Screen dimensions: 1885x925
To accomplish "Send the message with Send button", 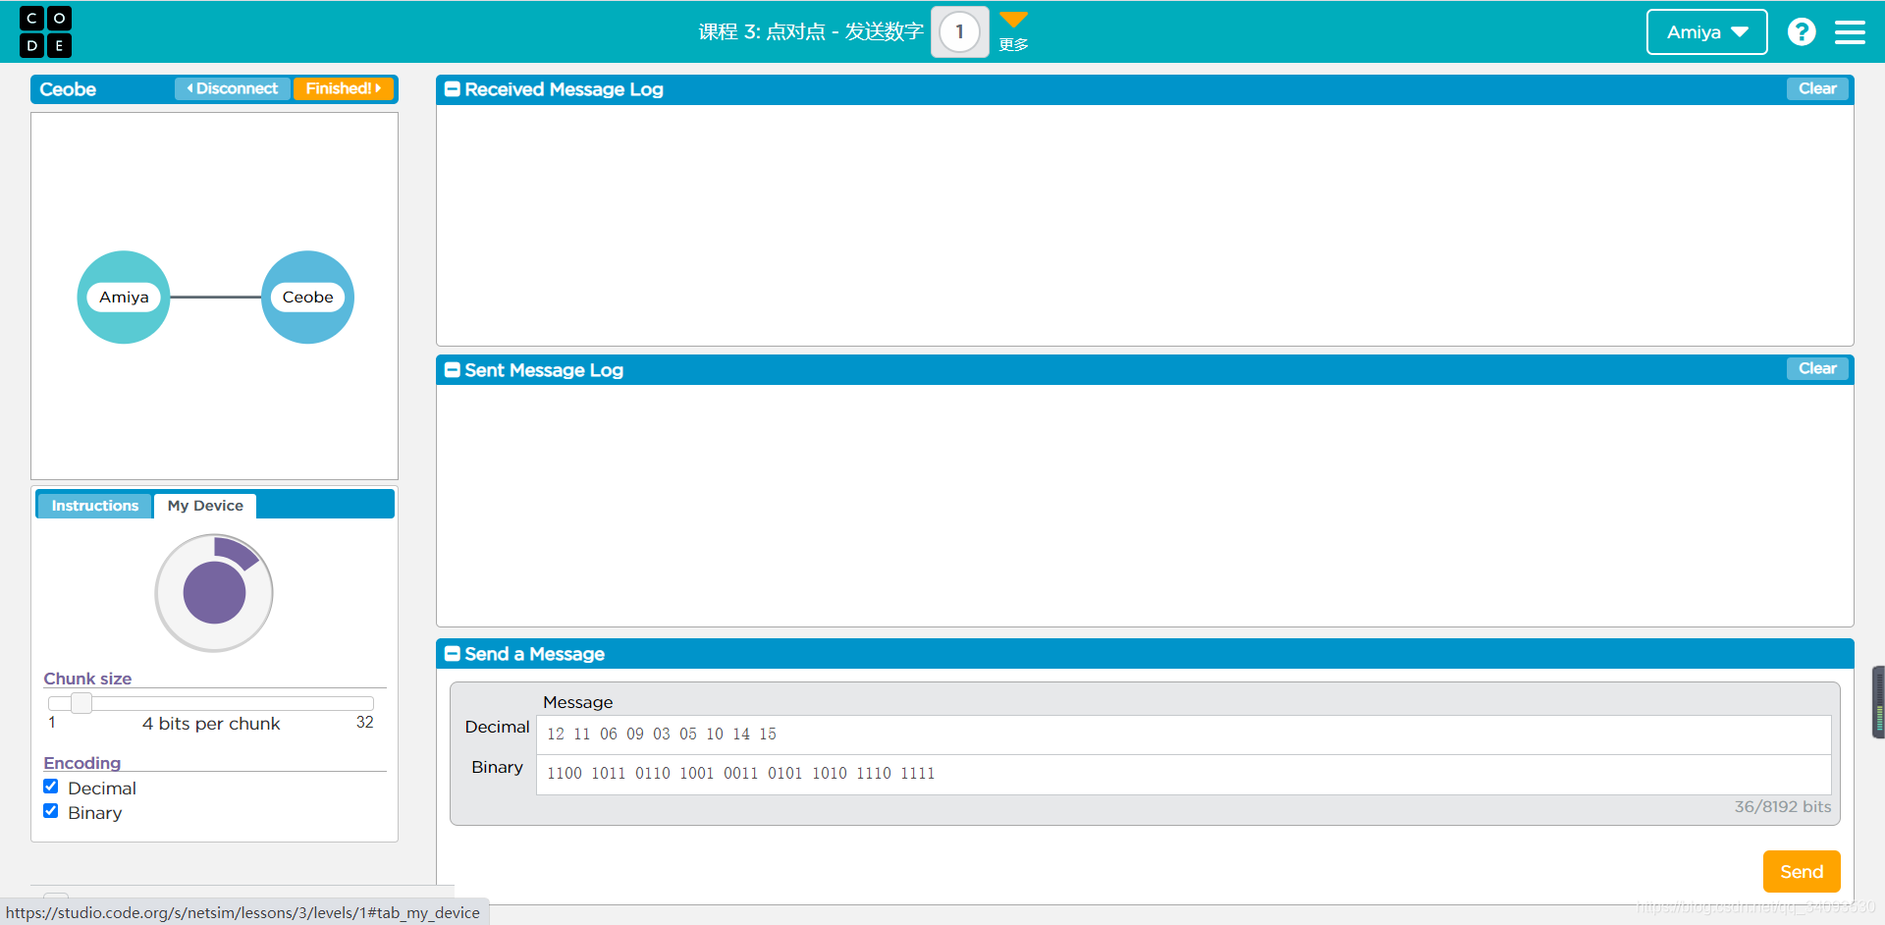I will click(x=1802, y=871).
